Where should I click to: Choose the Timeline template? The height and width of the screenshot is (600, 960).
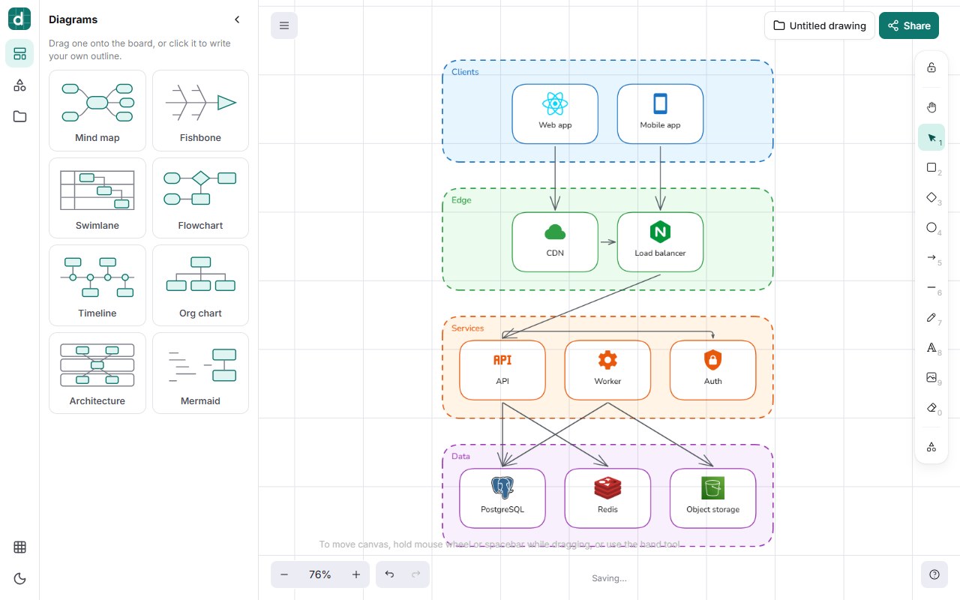pos(97,286)
